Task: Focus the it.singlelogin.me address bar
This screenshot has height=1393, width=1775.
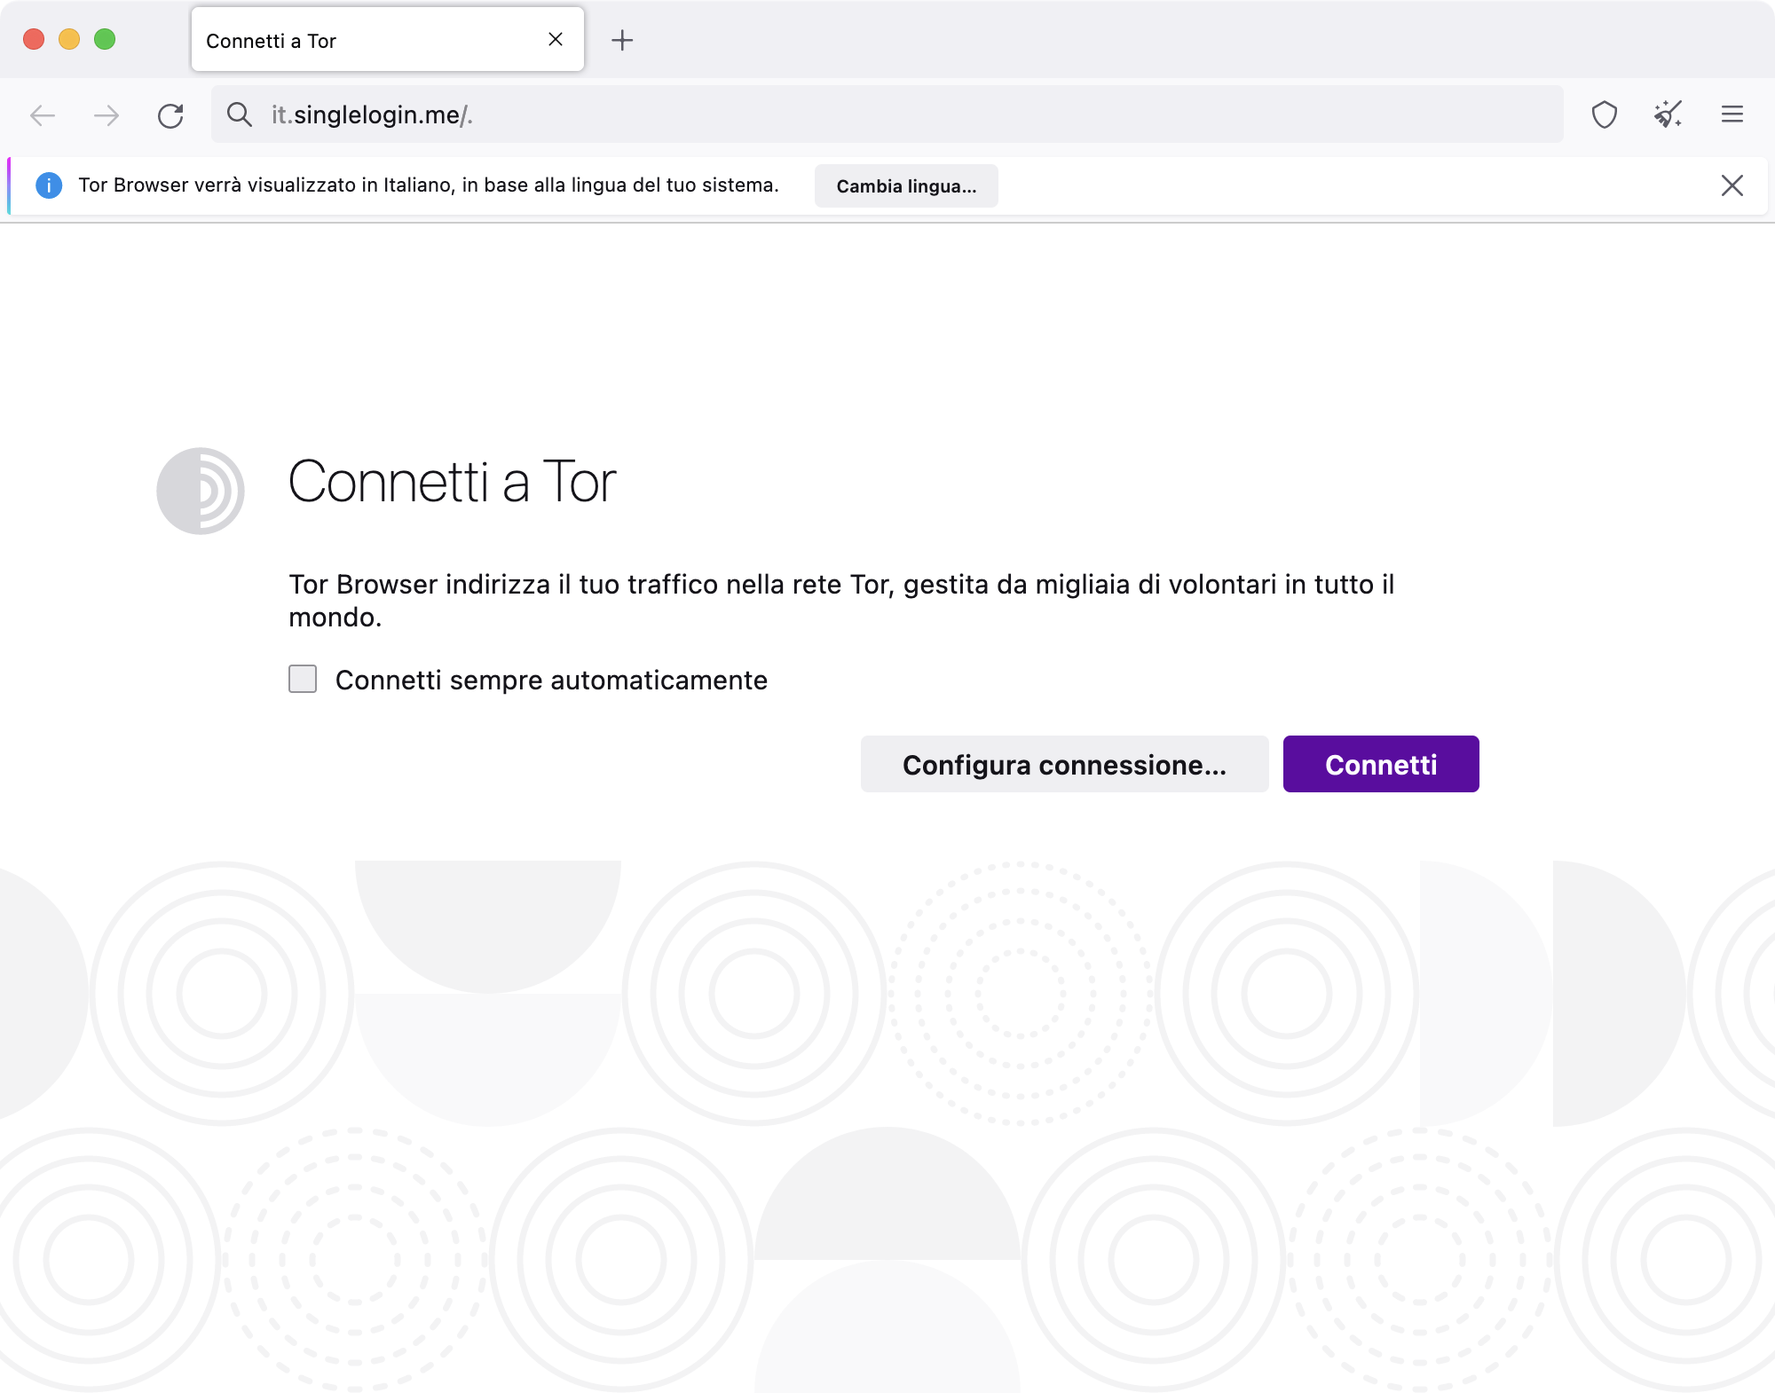Action: (x=887, y=114)
